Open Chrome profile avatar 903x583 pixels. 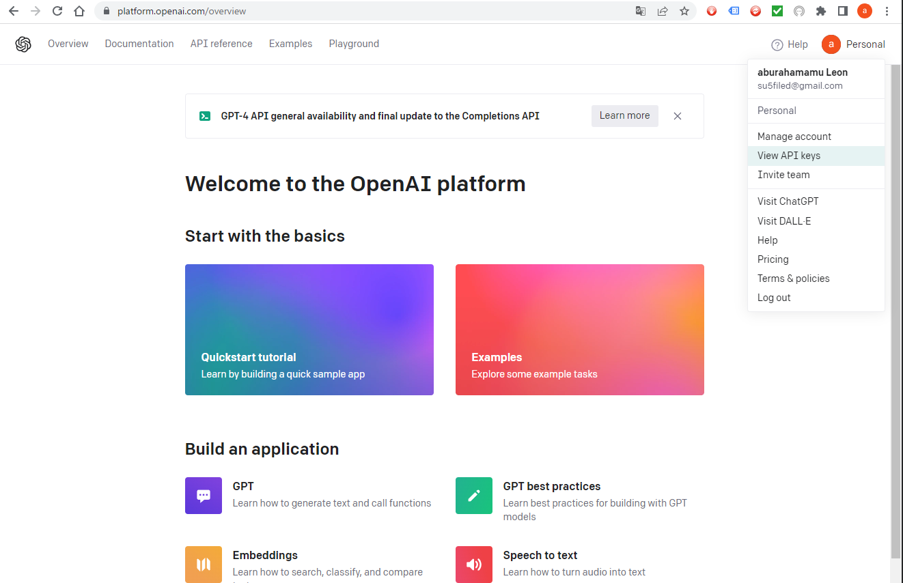pos(865,11)
